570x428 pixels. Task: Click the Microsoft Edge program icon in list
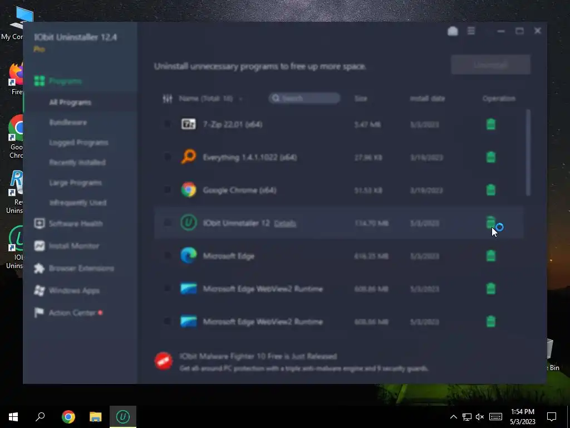[x=188, y=255]
